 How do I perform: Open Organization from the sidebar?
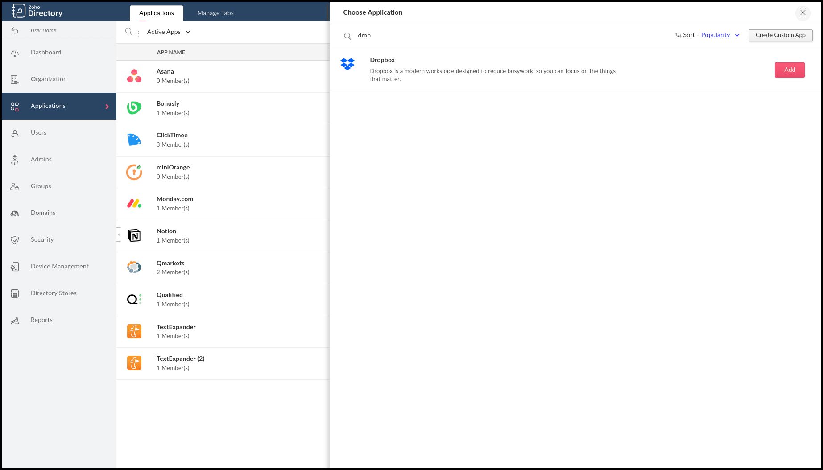pos(59,79)
